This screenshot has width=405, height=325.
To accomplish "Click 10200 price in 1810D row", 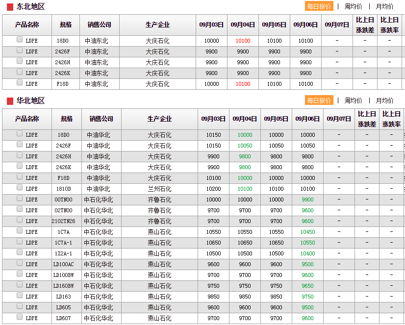I will point(213,189).
